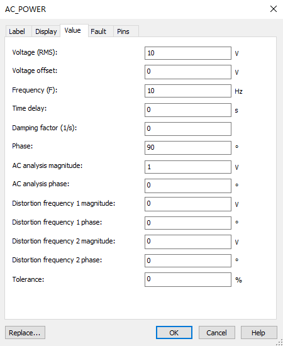Focus the Phase field showing 90
283x346 pixels.
[x=188, y=148]
